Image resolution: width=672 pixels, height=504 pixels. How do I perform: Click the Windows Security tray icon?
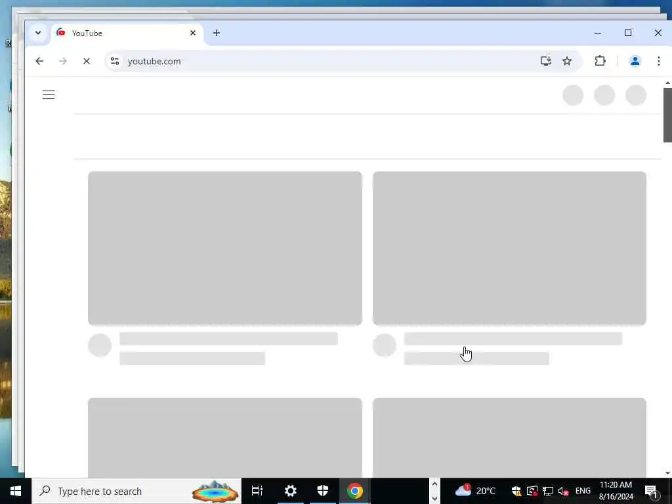(x=516, y=491)
